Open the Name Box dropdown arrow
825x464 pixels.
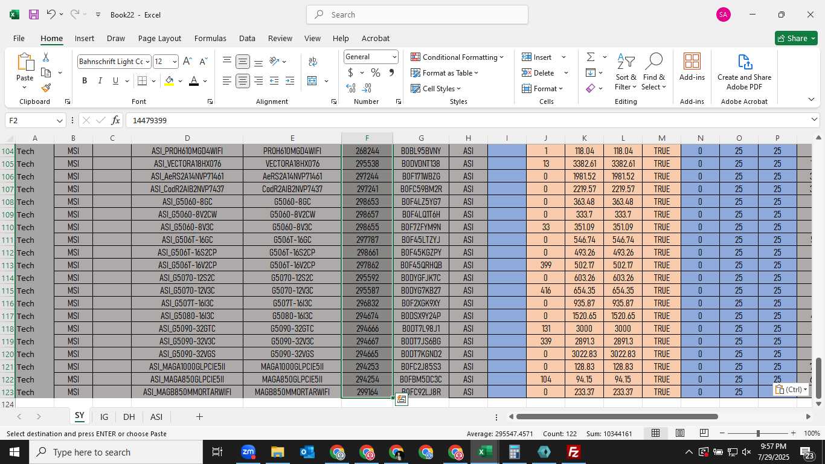(59, 120)
